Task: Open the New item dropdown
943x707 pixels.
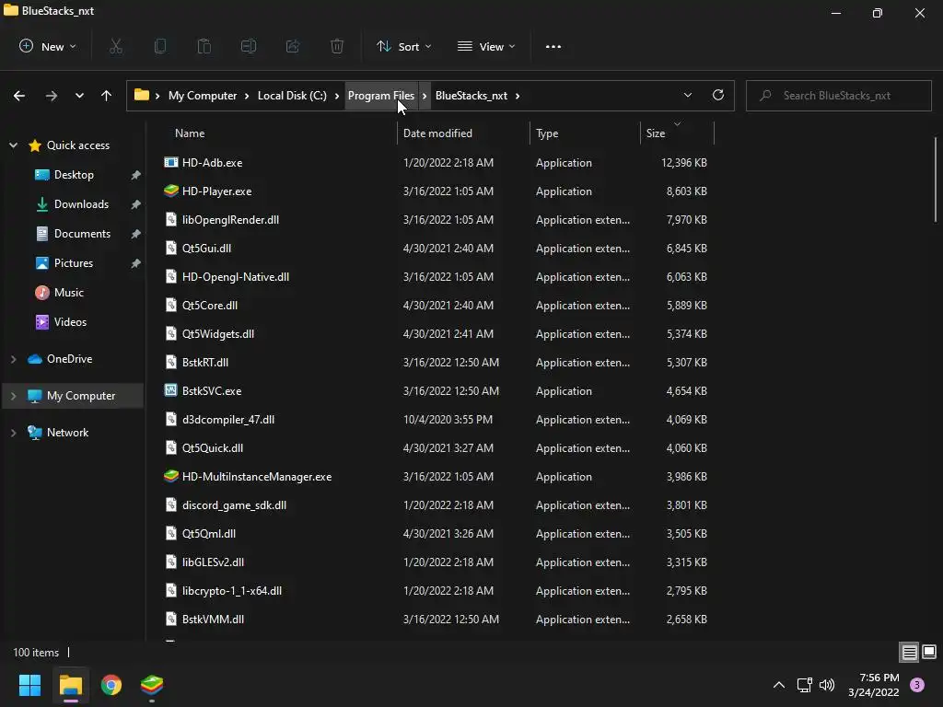Action: pyautogui.click(x=48, y=46)
